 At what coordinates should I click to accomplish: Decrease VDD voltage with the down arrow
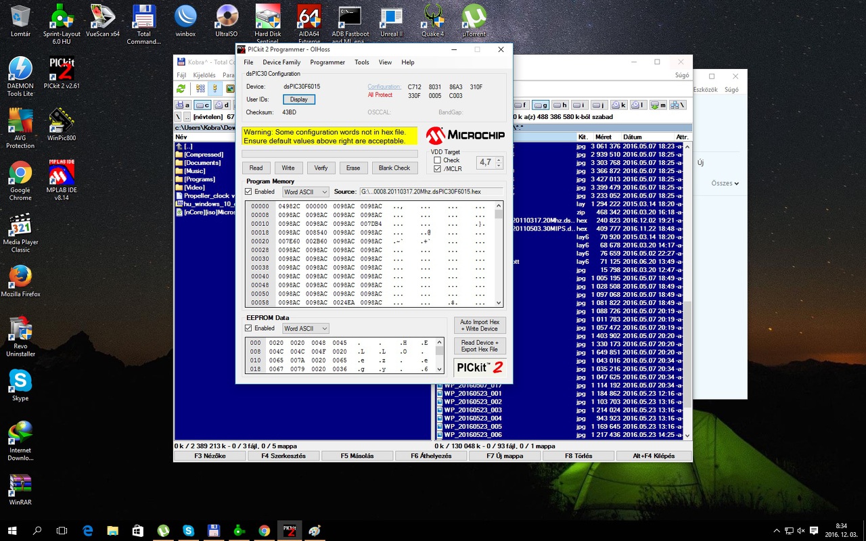click(x=499, y=165)
